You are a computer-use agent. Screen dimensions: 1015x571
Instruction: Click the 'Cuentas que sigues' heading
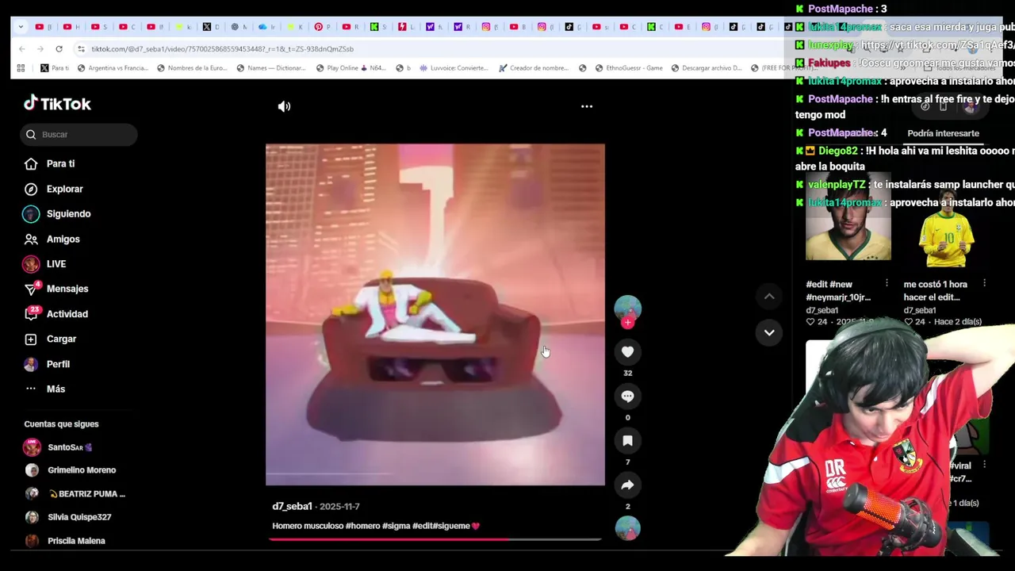[x=61, y=424]
